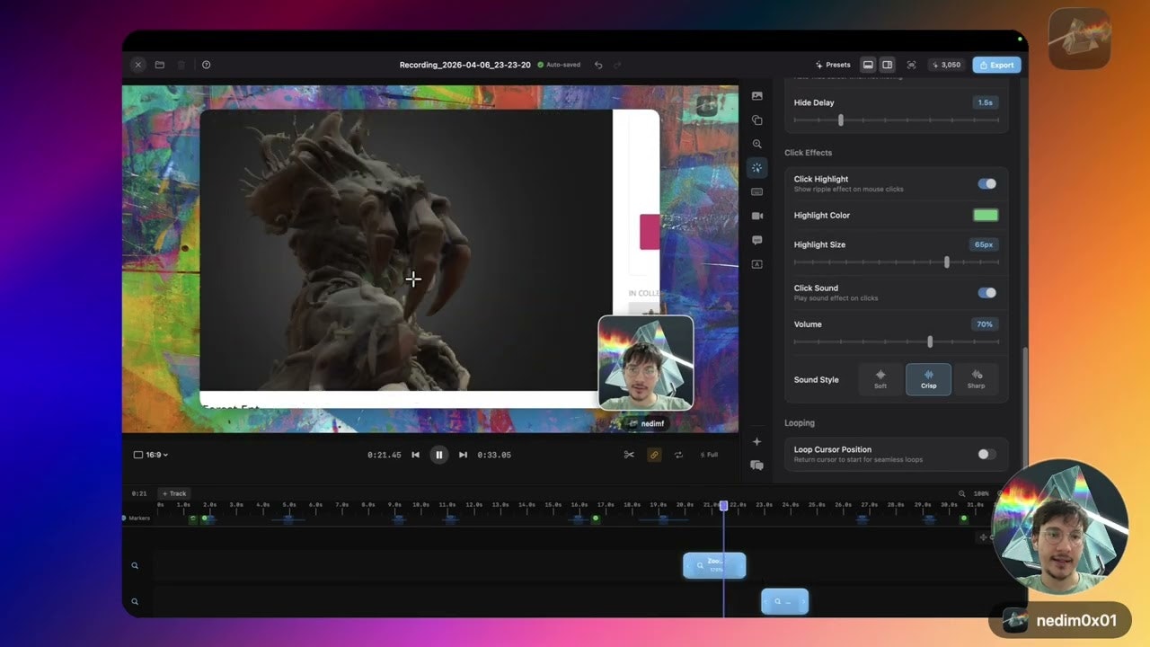Viewport: 1150px width, 647px height.
Task: Choose the Sharp sound style
Action: [x=976, y=379]
